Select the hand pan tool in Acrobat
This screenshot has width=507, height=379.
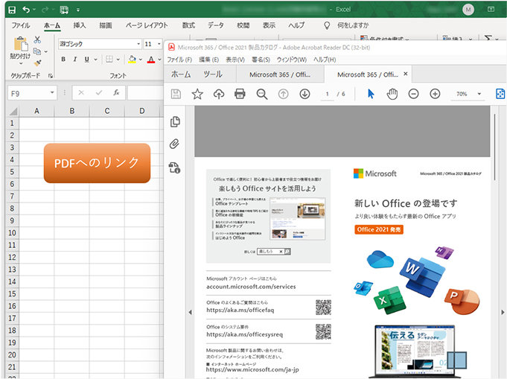tap(392, 94)
